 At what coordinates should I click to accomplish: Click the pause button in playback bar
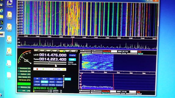point(49,69)
